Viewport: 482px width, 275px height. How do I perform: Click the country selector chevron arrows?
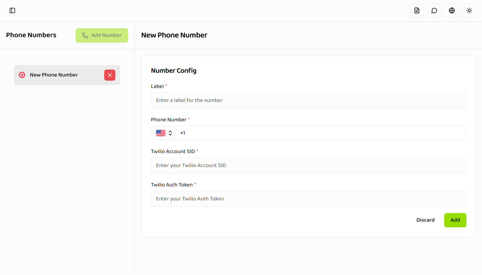click(170, 133)
